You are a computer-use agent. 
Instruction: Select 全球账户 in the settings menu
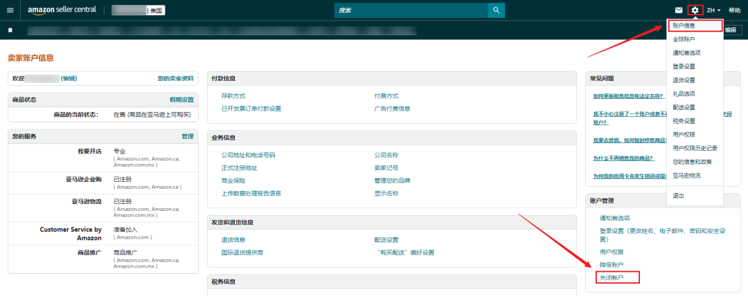[x=683, y=39]
